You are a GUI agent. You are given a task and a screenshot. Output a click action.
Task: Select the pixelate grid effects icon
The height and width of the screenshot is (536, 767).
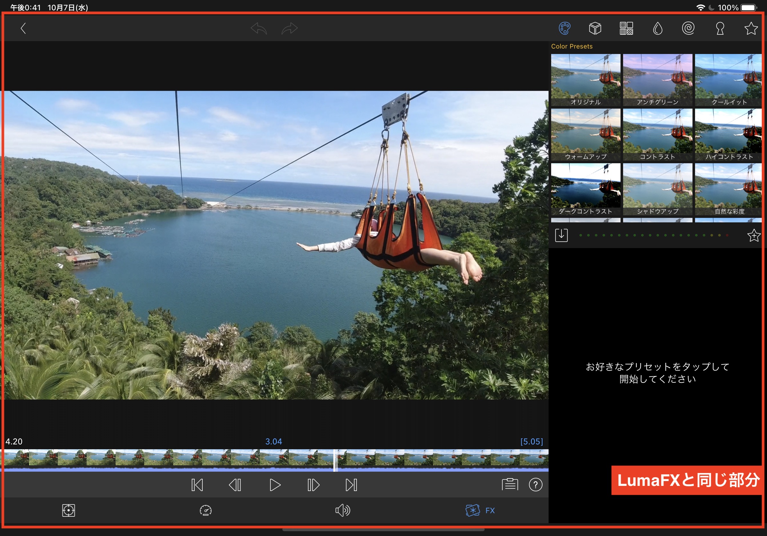click(626, 28)
